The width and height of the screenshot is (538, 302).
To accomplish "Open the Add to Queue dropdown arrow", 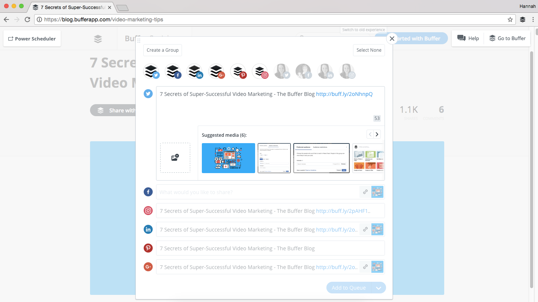I will pos(379,287).
